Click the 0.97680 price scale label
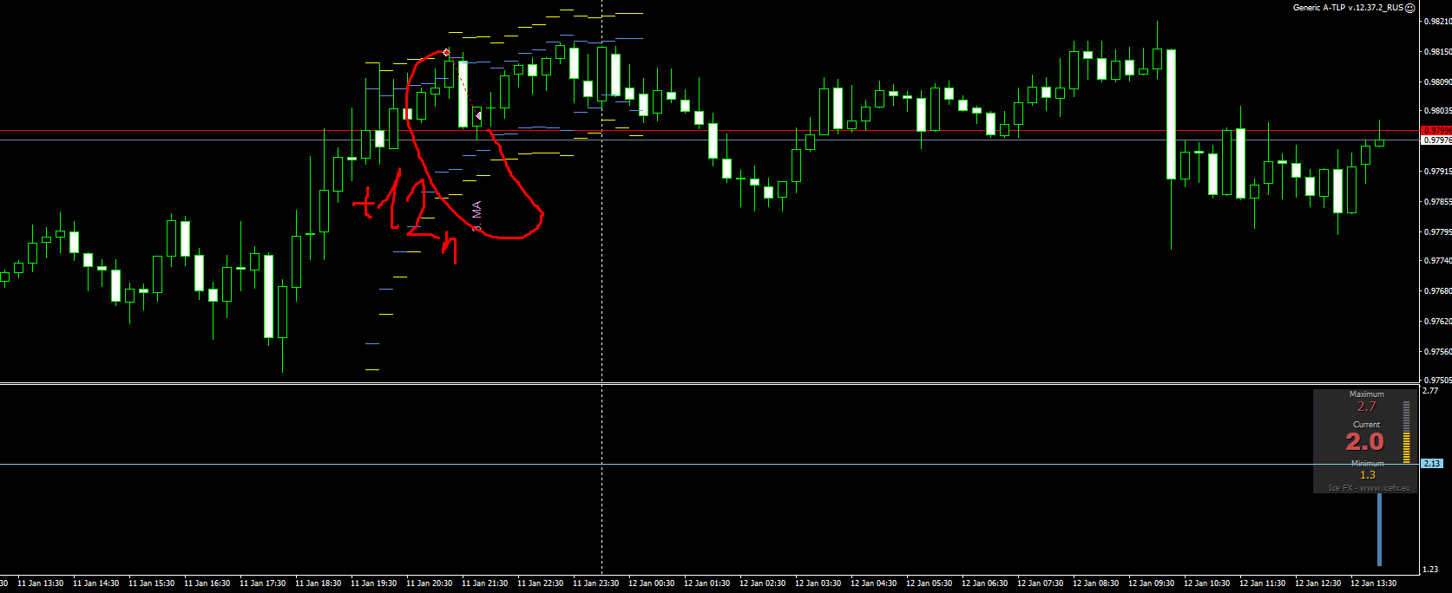The image size is (1452, 593). [x=1437, y=291]
